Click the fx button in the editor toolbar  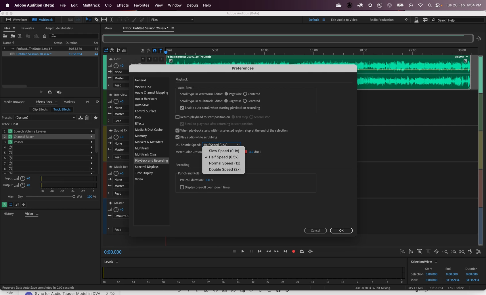[112, 50]
